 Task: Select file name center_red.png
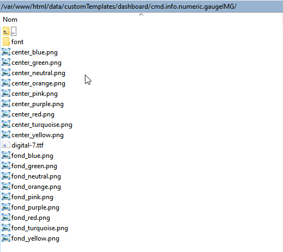[33, 114]
